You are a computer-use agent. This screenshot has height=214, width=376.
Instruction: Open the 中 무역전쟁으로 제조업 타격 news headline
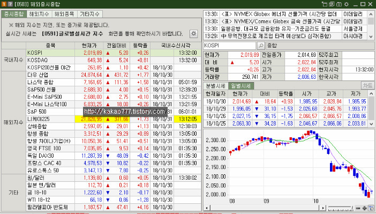point(276,36)
